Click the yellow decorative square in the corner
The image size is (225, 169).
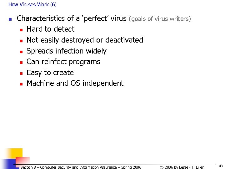(x=12, y=154)
